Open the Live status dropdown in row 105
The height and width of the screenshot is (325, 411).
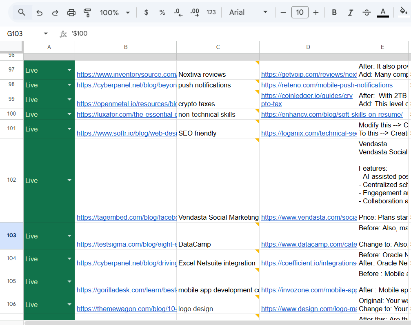click(69, 281)
